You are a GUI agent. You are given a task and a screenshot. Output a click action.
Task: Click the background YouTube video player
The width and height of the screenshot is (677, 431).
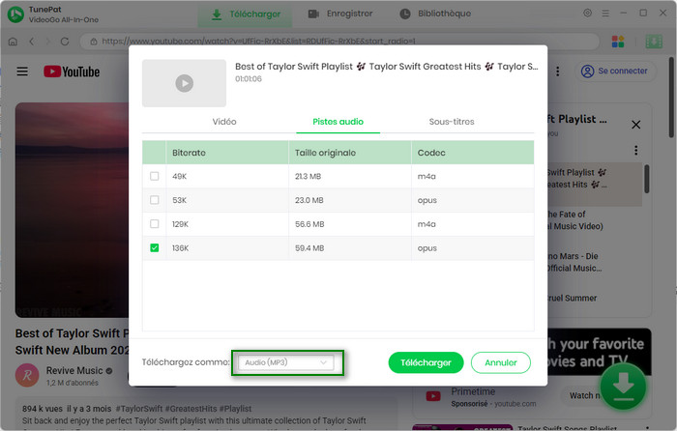click(x=72, y=210)
